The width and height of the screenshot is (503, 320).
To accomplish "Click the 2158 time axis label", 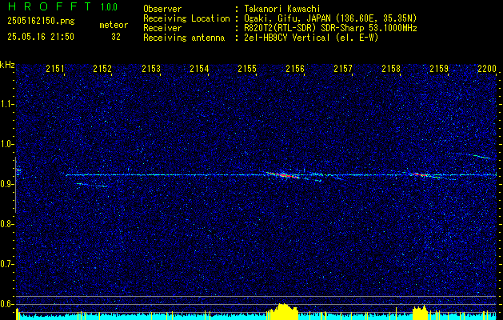I will point(391,68).
